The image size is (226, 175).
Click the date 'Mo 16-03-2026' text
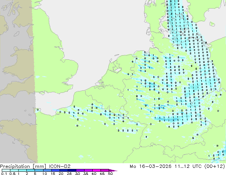[151, 166]
